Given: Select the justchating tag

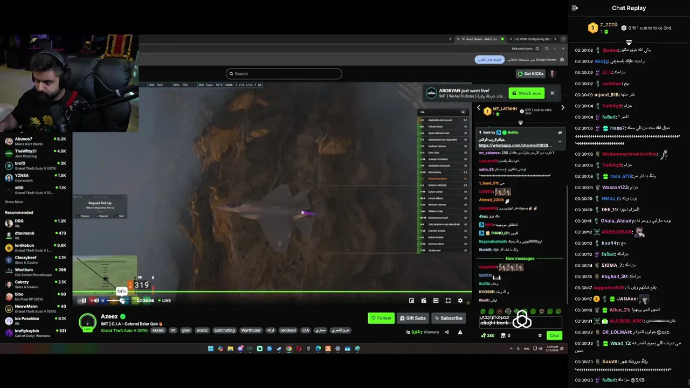Looking at the screenshot, I should click(x=224, y=330).
